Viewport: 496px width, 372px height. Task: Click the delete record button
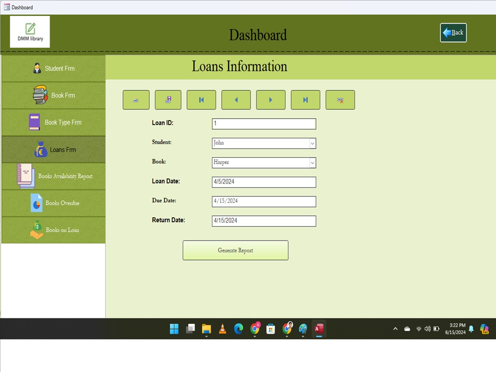tap(340, 100)
